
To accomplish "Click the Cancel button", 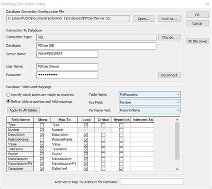I will (x=197, y=23).
